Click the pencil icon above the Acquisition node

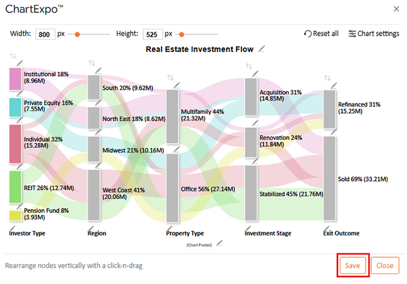click(255, 74)
